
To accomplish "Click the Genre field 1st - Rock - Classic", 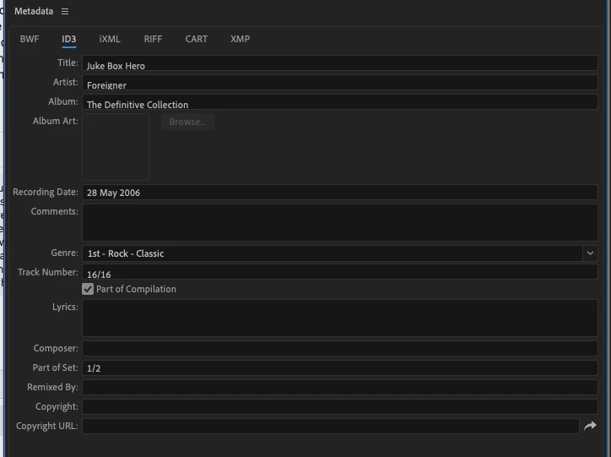I will tap(333, 253).
